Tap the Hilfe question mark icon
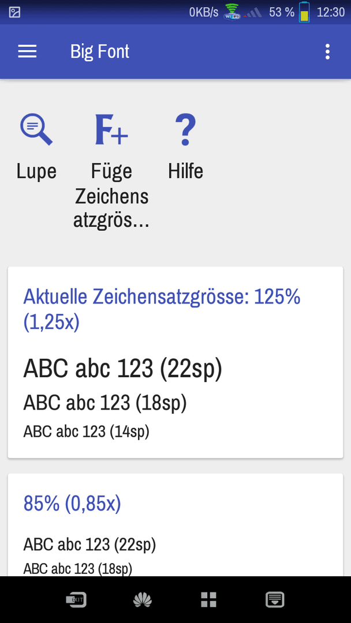The height and width of the screenshot is (623, 351). (x=186, y=130)
